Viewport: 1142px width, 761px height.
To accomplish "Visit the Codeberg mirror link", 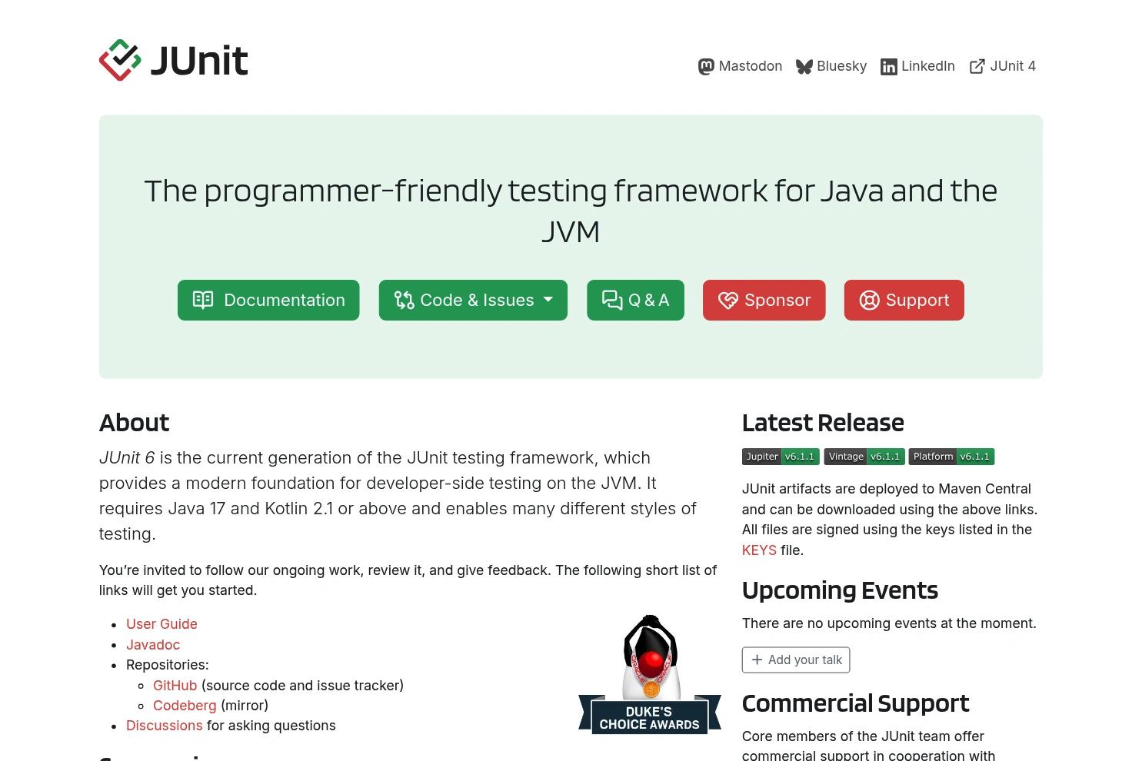I will coord(185,705).
